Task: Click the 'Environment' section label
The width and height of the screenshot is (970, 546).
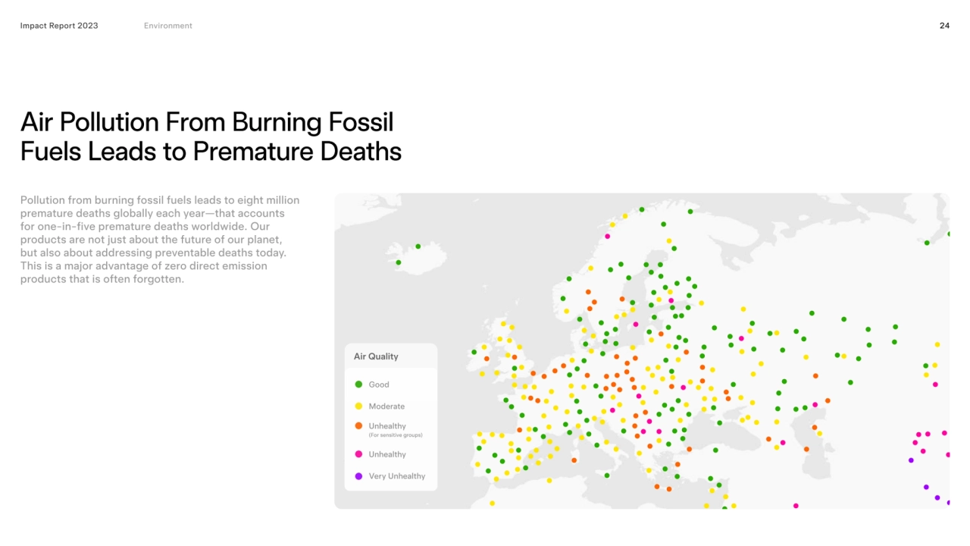Action: tap(168, 26)
